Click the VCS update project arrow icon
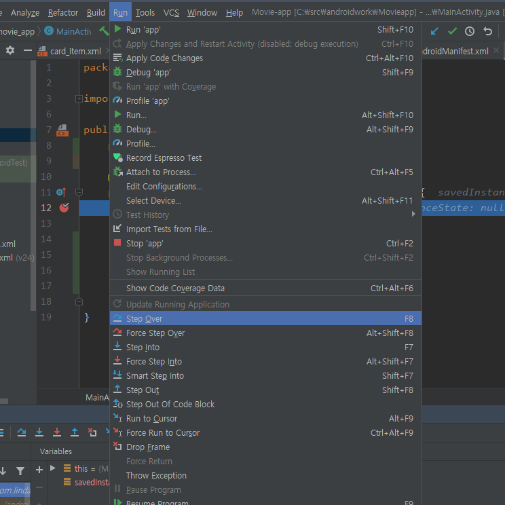 click(x=434, y=31)
